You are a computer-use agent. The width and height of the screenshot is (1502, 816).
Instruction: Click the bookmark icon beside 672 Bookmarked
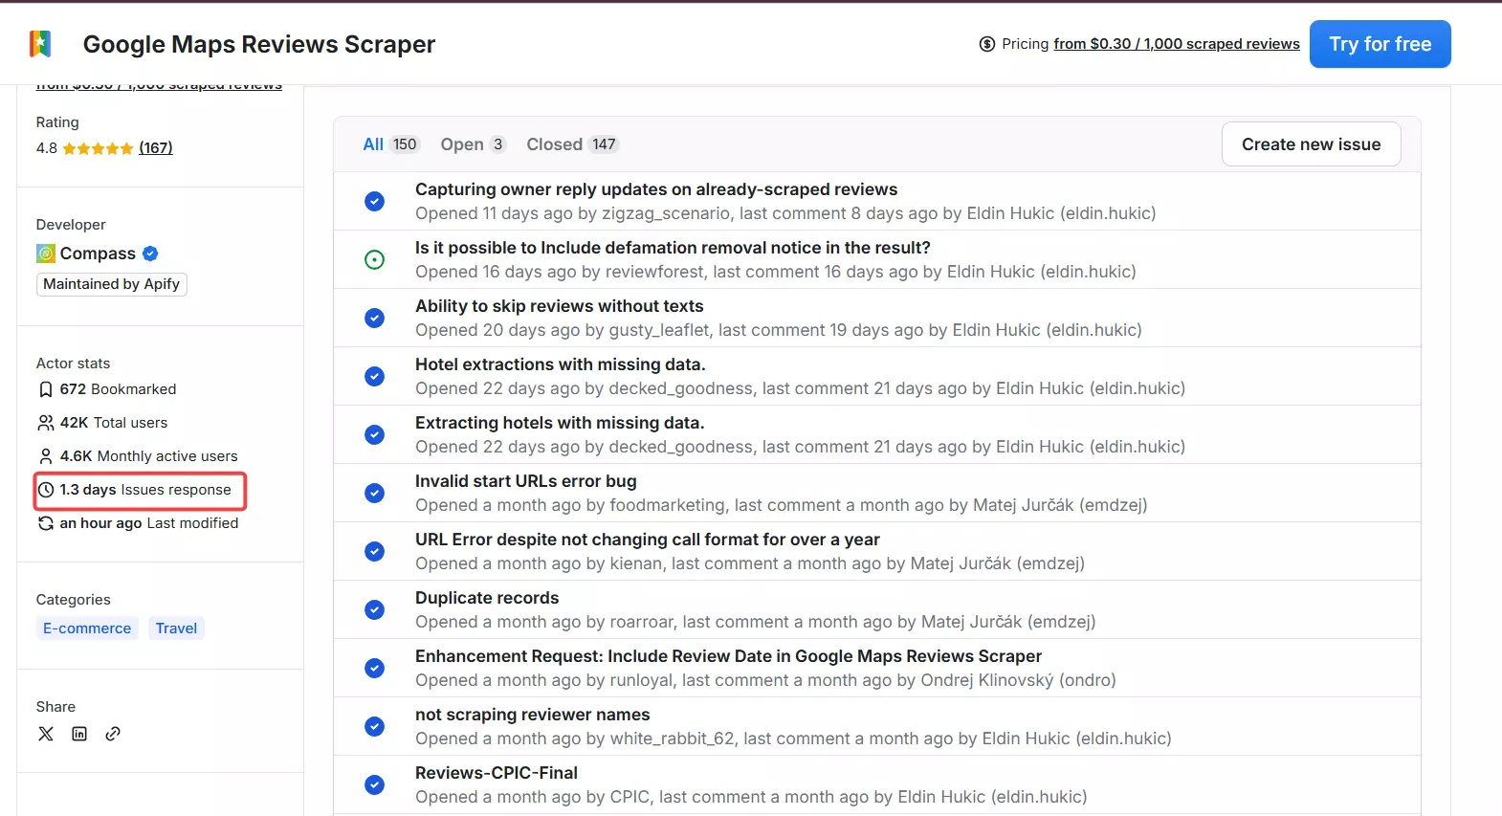tap(46, 389)
